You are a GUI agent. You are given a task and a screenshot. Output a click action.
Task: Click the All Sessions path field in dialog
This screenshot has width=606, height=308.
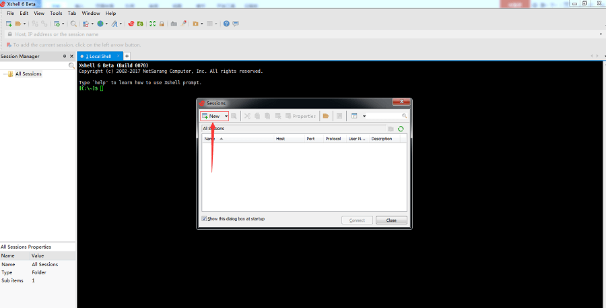(x=294, y=129)
